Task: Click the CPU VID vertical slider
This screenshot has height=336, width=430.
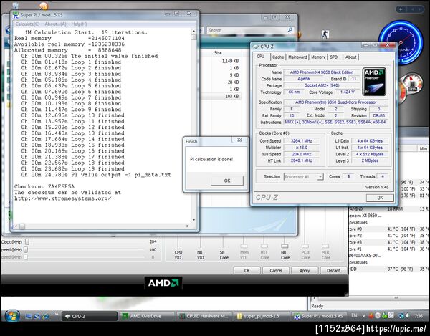Action: click(x=178, y=243)
